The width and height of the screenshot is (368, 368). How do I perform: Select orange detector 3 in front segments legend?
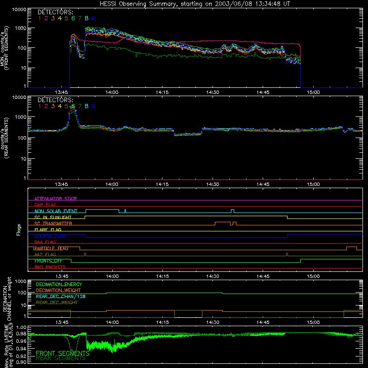point(53,18)
